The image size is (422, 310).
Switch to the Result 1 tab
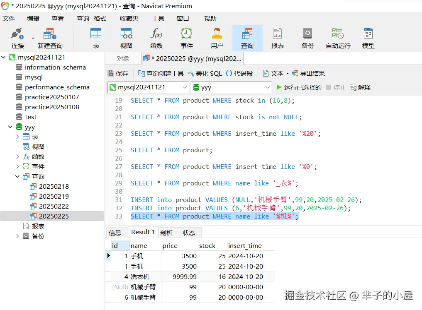click(143, 232)
